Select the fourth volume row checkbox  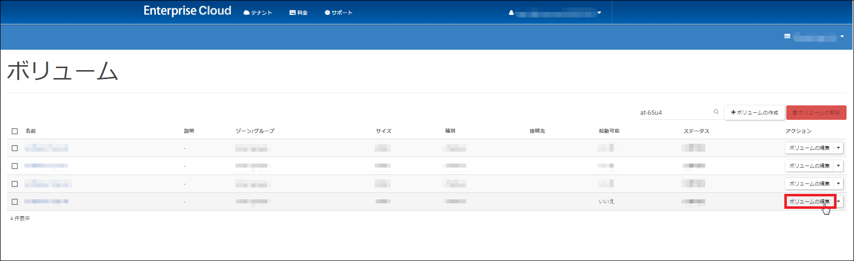pos(15,202)
